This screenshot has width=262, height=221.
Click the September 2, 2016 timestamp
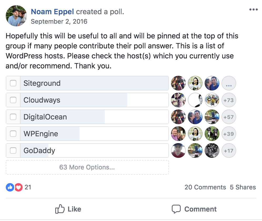(x=59, y=21)
